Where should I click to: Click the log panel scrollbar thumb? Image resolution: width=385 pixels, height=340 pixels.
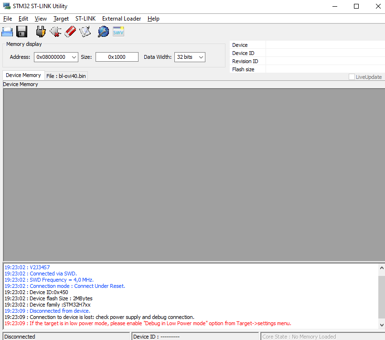tap(382, 297)
